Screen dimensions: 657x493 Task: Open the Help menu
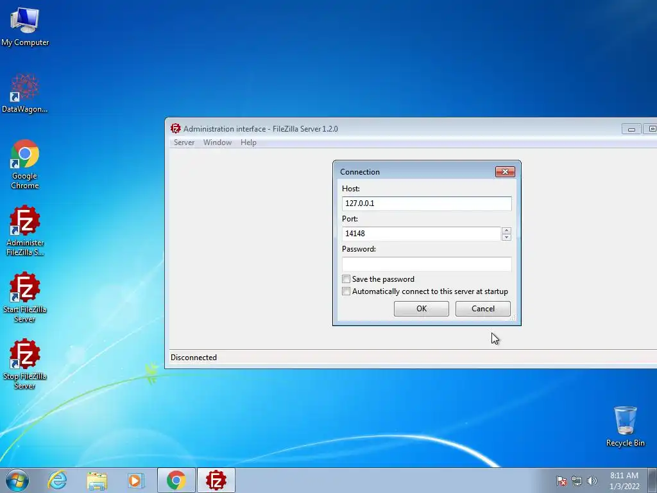pos(248,143)
